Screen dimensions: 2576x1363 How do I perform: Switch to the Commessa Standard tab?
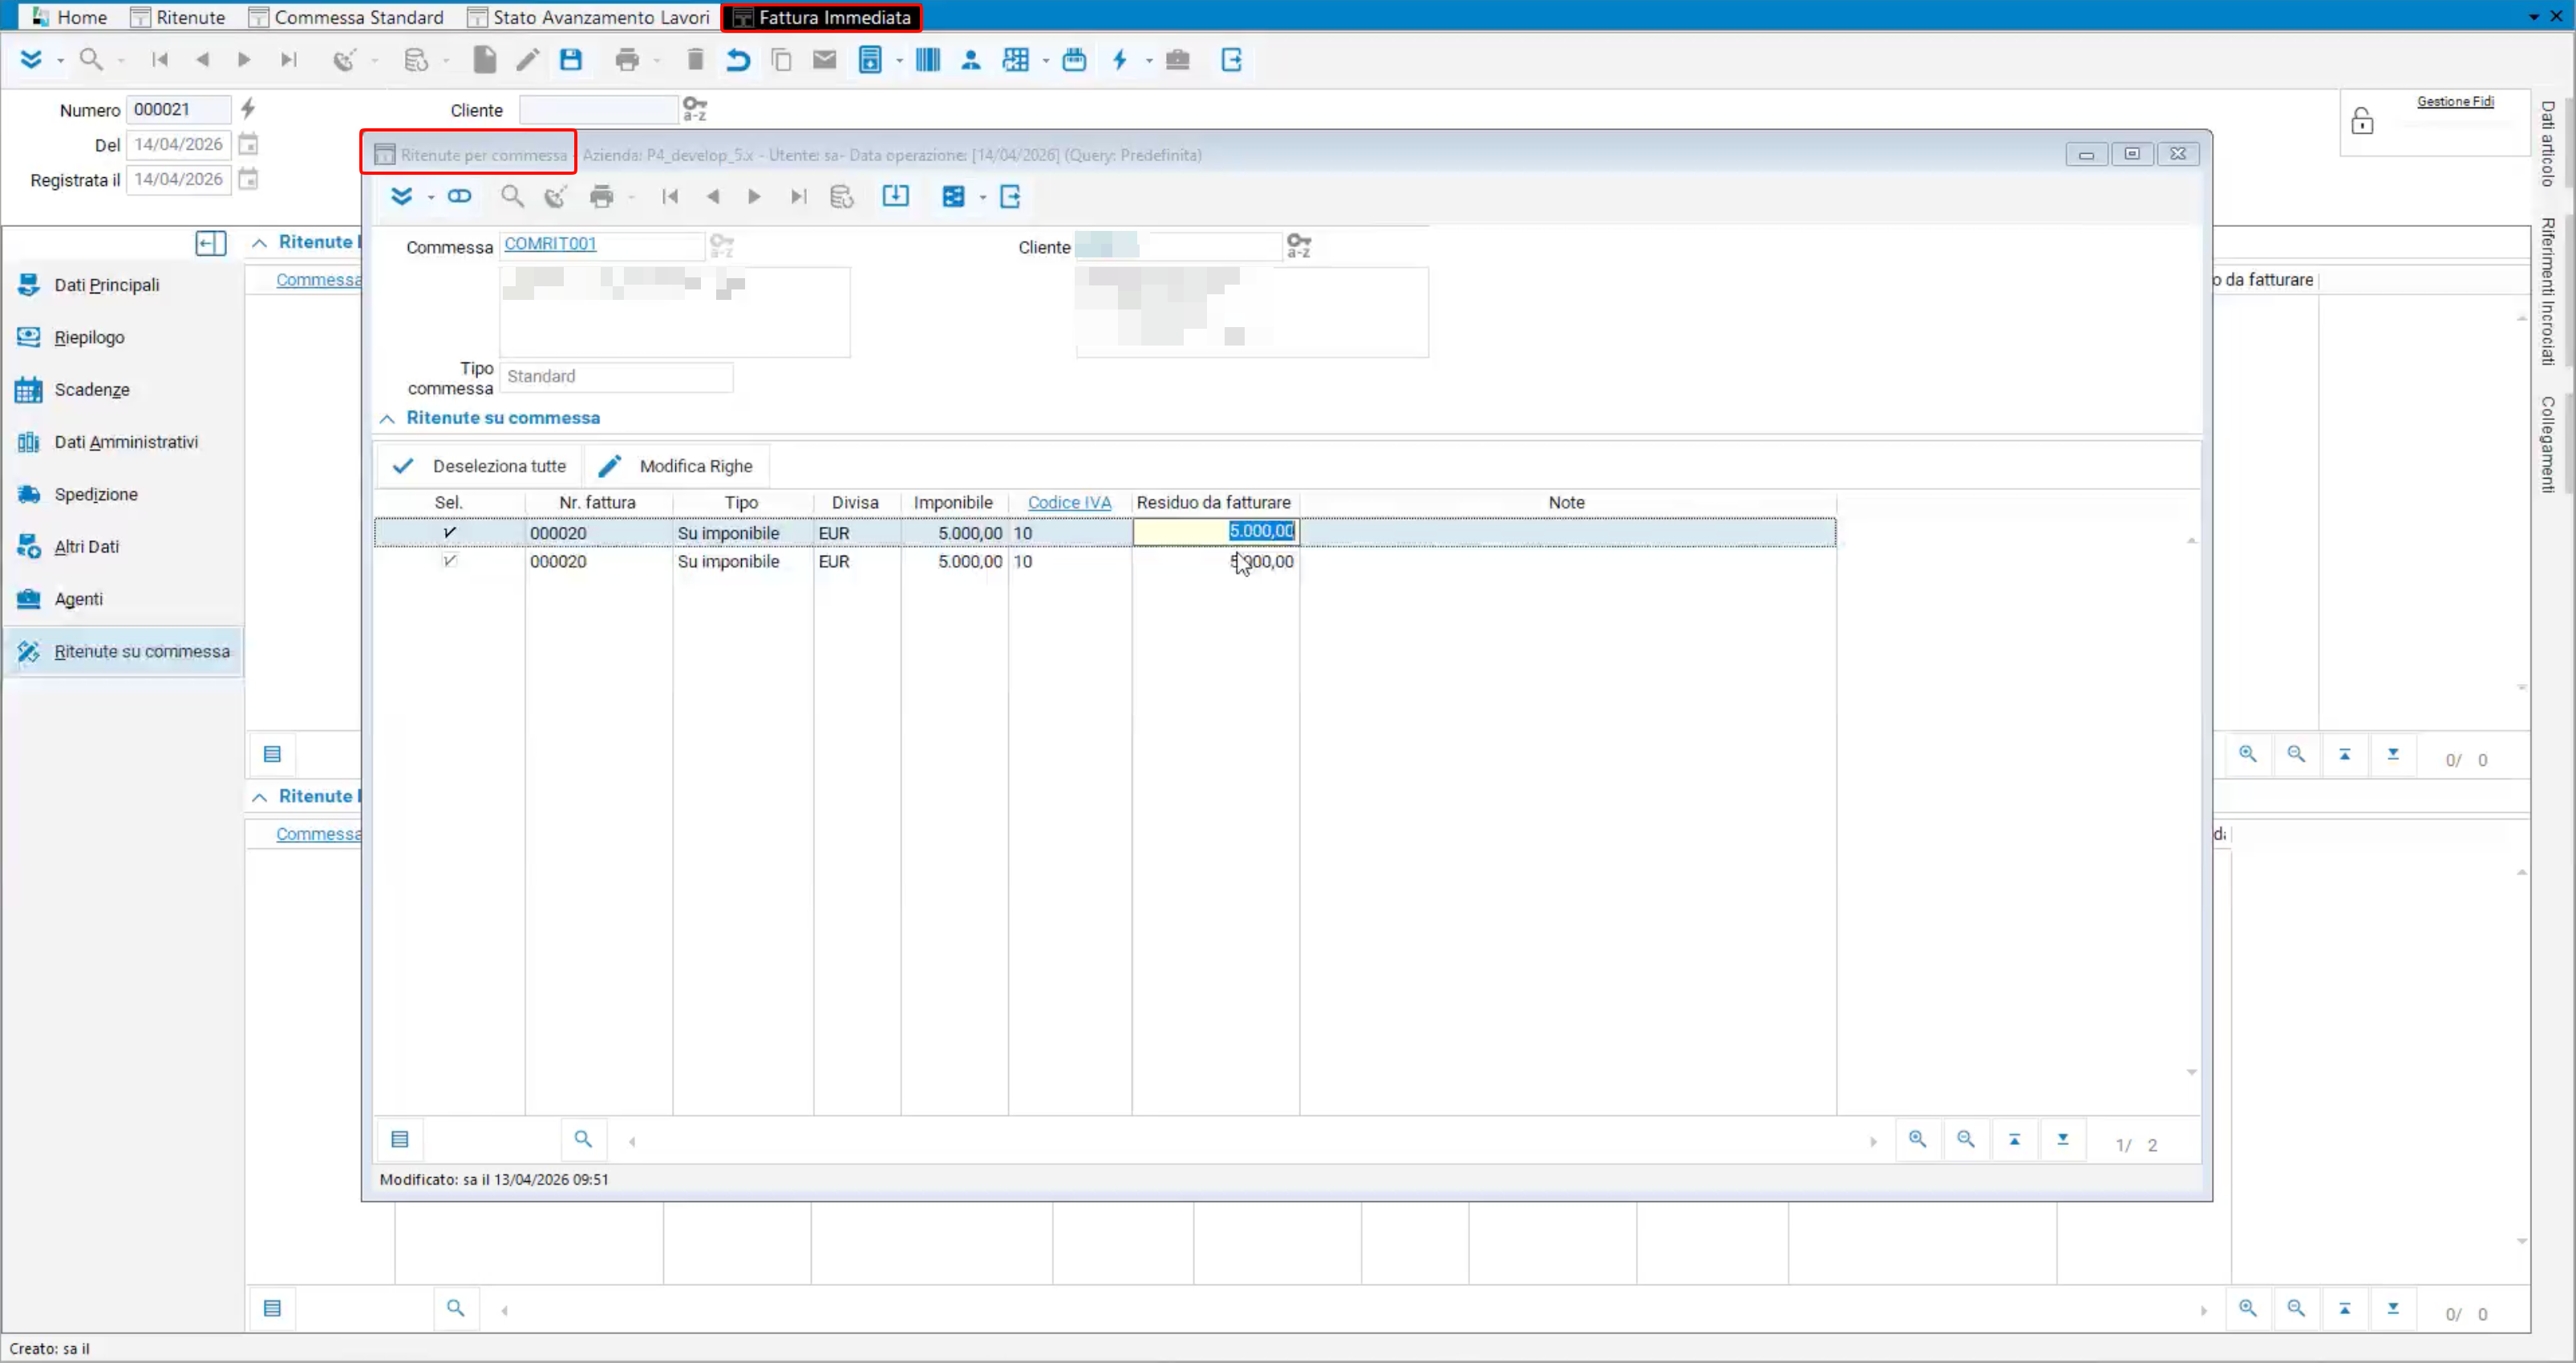click(347, 17)
